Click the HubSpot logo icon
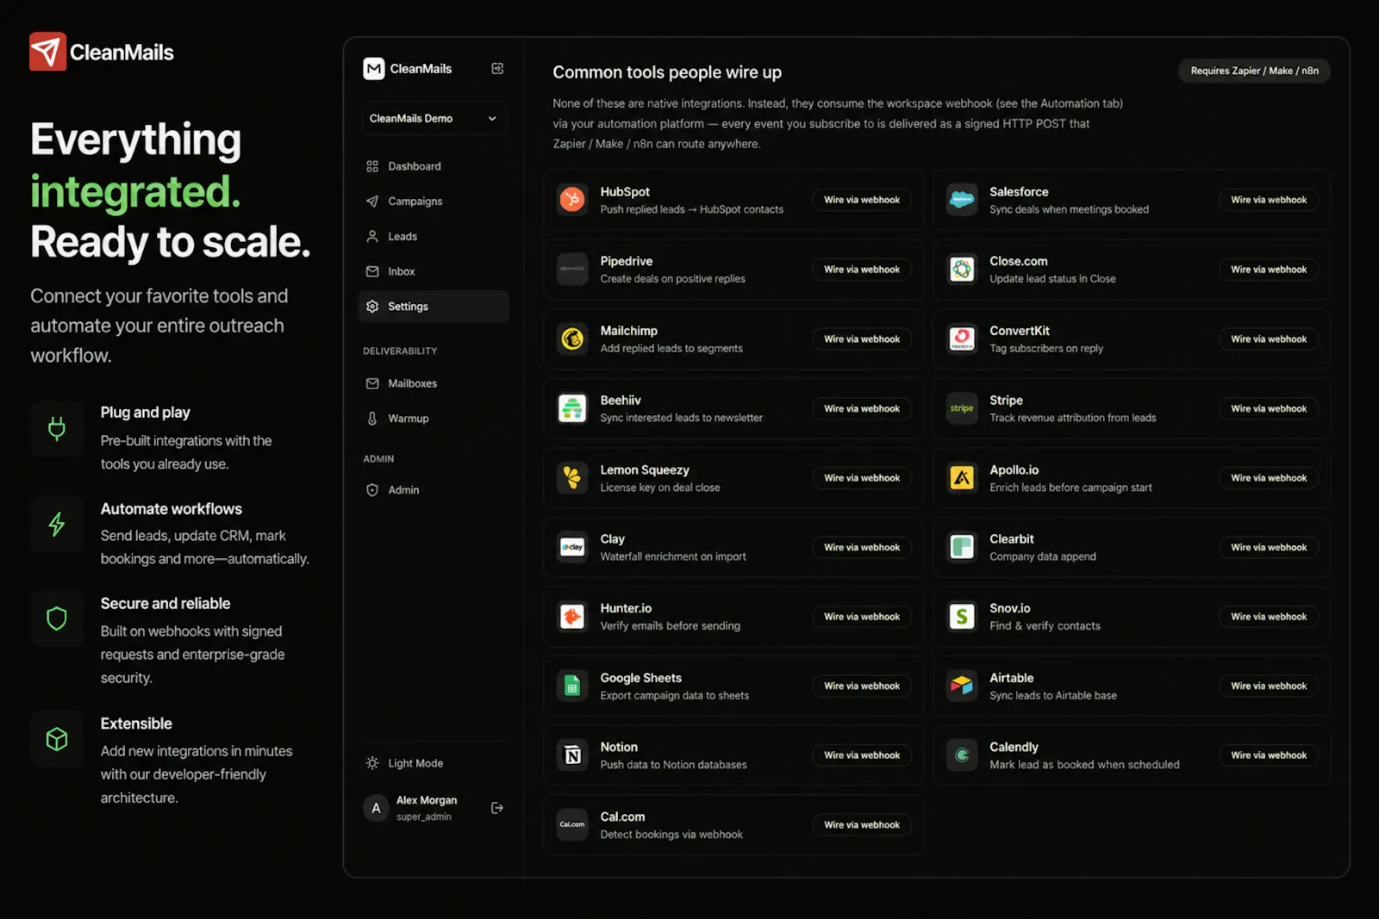1379x919 pixels. [x=572, y=200]
